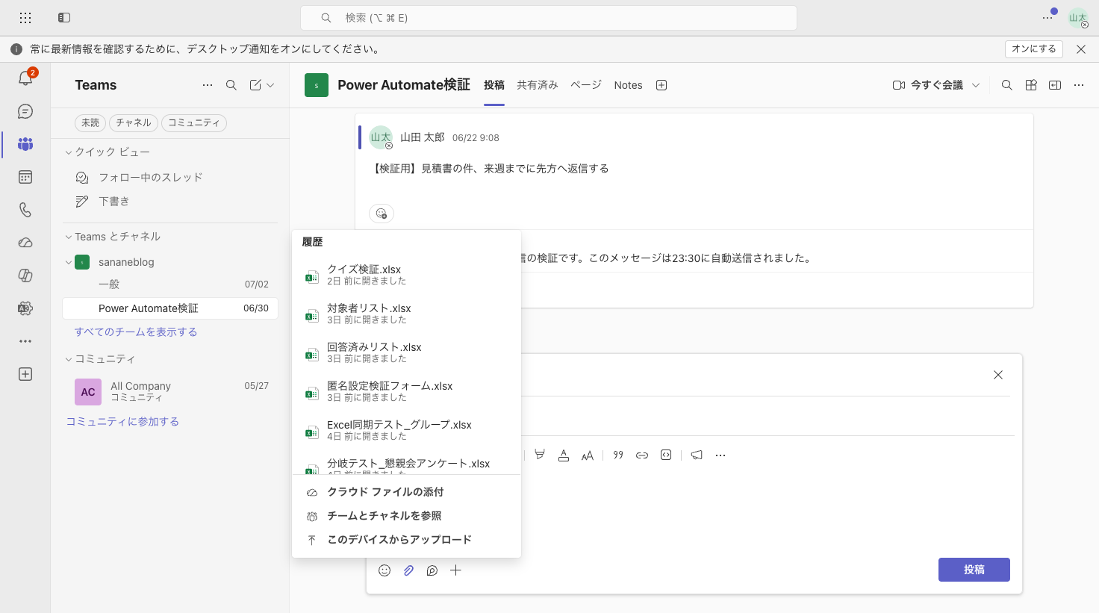Toggle the sidebar panel icon in title bar
This screenshot has width=1099, height=613.
[x=64, y=17]
